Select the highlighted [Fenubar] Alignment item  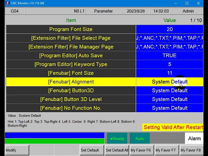[71, 82]
